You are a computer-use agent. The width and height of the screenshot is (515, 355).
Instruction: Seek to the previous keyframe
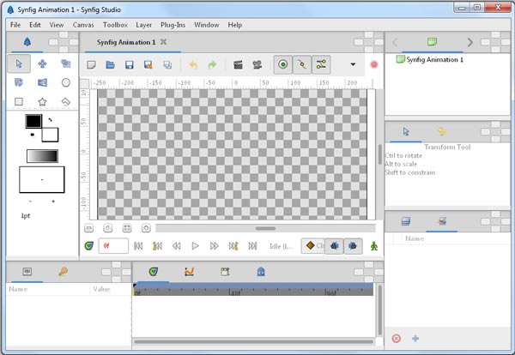tap(157, 246)
